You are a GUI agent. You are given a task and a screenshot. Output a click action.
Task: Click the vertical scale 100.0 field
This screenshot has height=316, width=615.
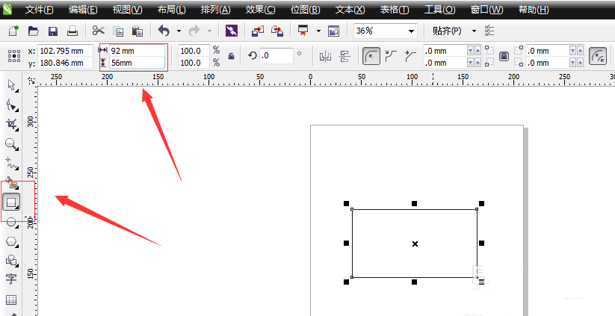[x=194, y=63]
